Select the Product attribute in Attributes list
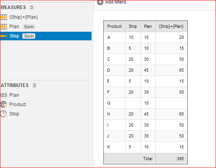 pos(18,105)
